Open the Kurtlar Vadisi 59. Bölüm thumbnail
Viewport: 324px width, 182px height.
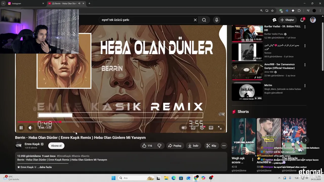click(x=247, y=33)
